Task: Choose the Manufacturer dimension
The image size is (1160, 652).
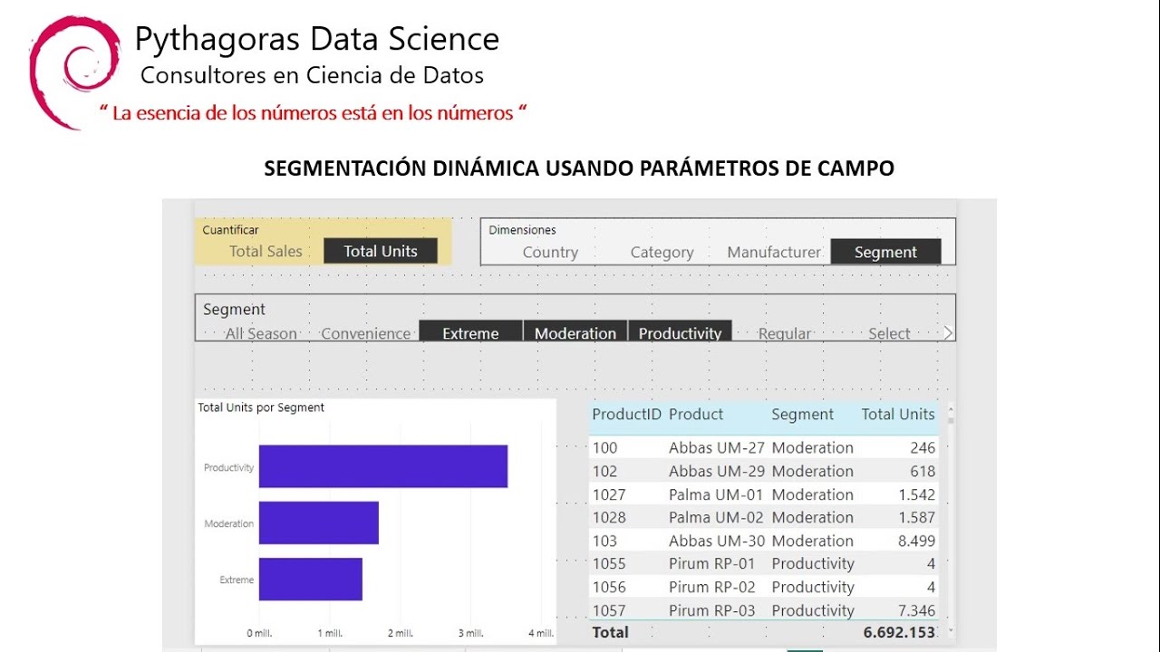Action: [x=774, y=253]
